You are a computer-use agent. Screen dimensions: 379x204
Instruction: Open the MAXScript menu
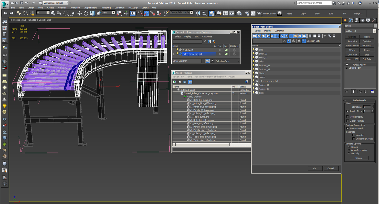pos(133,8)
